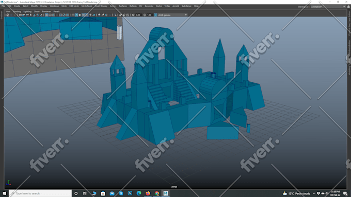Screen dimensions: 351x197
Task: Open the Select menu
Action: pos(25,6)
